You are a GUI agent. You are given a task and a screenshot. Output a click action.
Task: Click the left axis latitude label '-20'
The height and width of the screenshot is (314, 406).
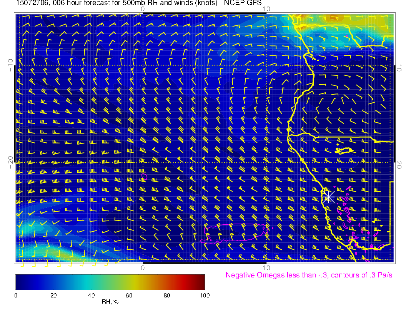10,162
